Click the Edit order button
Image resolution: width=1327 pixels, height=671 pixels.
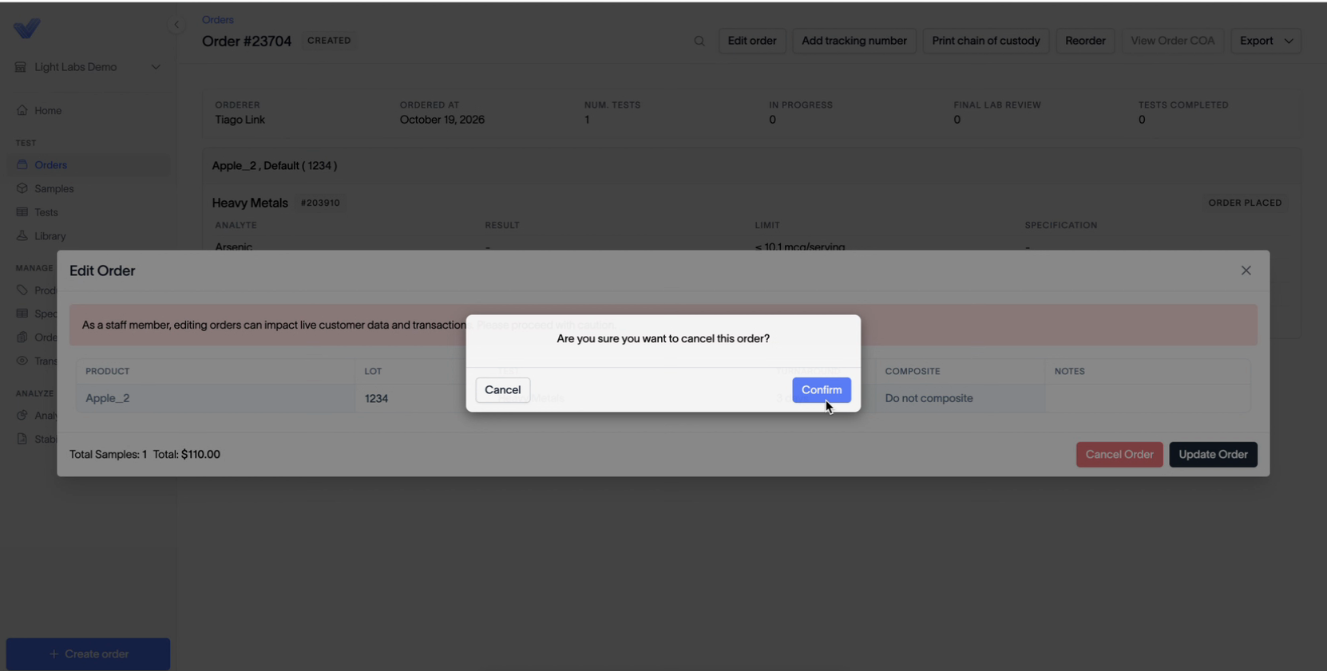click(x=751, y=41)
